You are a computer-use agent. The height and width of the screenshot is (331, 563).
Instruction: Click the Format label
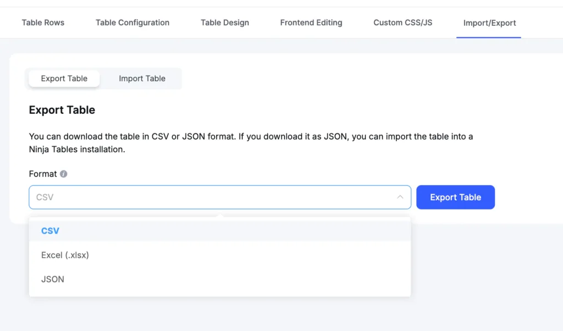point(43,174)
